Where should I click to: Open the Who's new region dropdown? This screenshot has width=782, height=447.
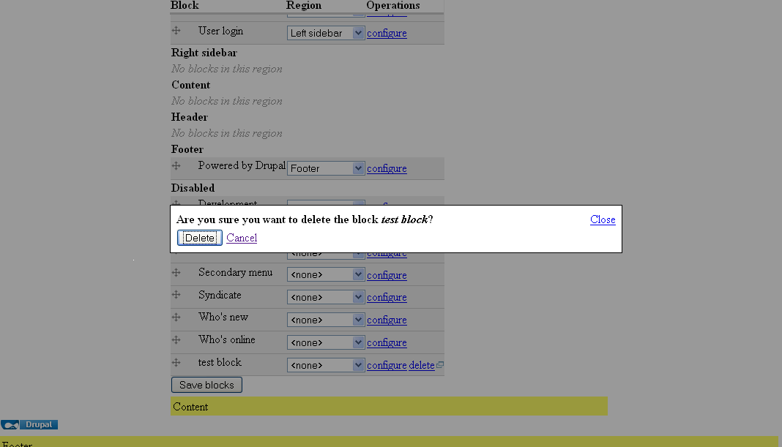(326, 320)
